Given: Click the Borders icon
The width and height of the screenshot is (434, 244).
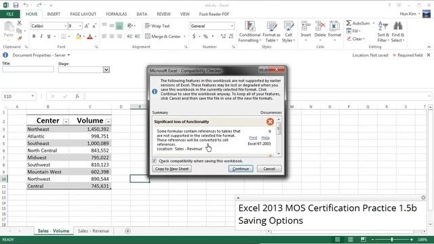Looking at the screenshot, I should 63,36.
